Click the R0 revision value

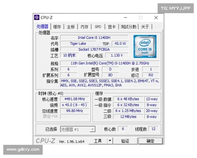pos(151,75)
